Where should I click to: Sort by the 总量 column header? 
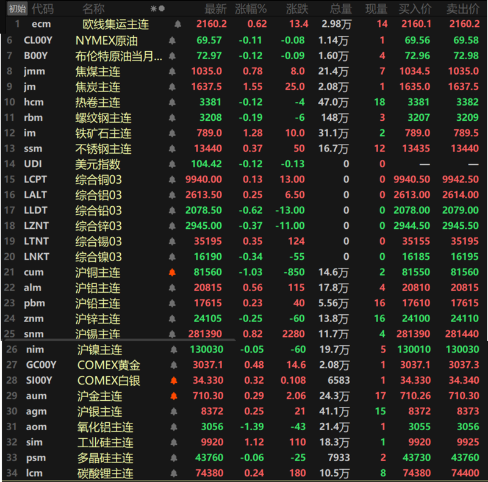[x=341, y=9]
